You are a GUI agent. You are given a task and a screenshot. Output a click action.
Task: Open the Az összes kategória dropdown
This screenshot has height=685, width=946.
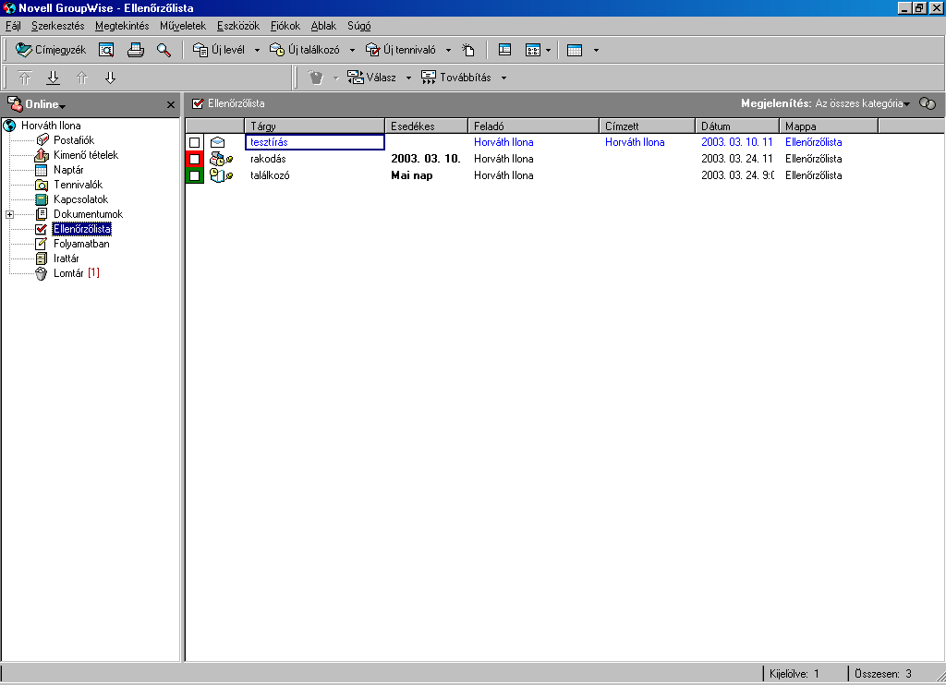(862, 103)
